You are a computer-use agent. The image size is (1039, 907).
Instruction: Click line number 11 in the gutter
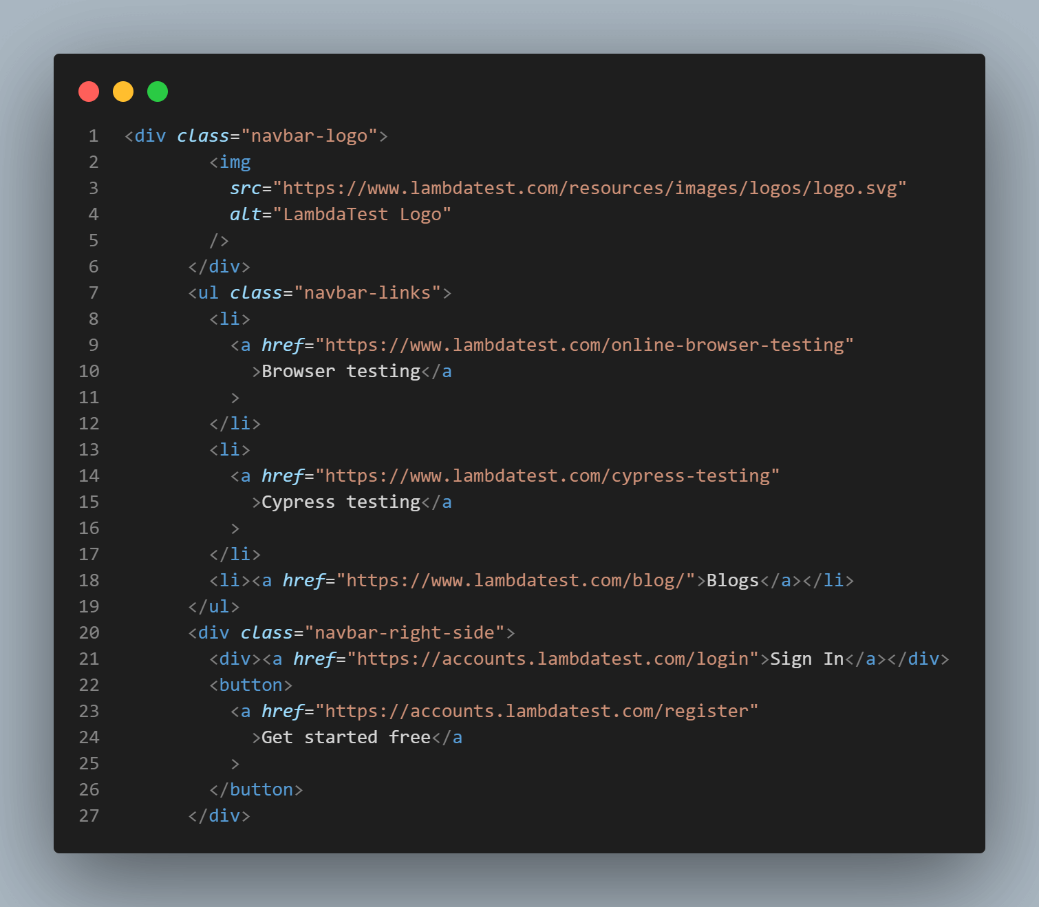89,398
